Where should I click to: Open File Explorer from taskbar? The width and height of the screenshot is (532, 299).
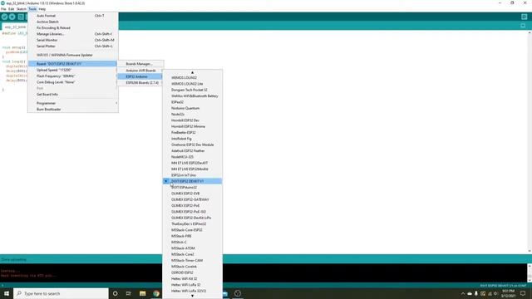[x=142, y=293]
